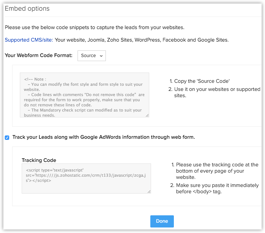
Task: Click the Please use the below code snippets text
Action: [x=94, y=27]
